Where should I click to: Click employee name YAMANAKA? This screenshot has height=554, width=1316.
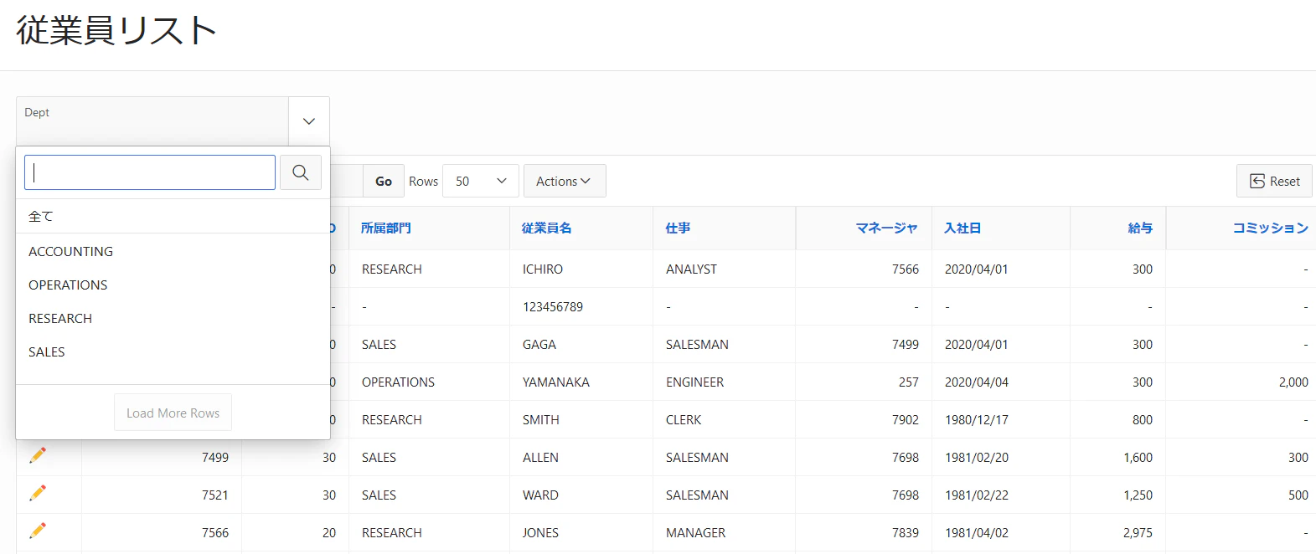tap(556, 382)
